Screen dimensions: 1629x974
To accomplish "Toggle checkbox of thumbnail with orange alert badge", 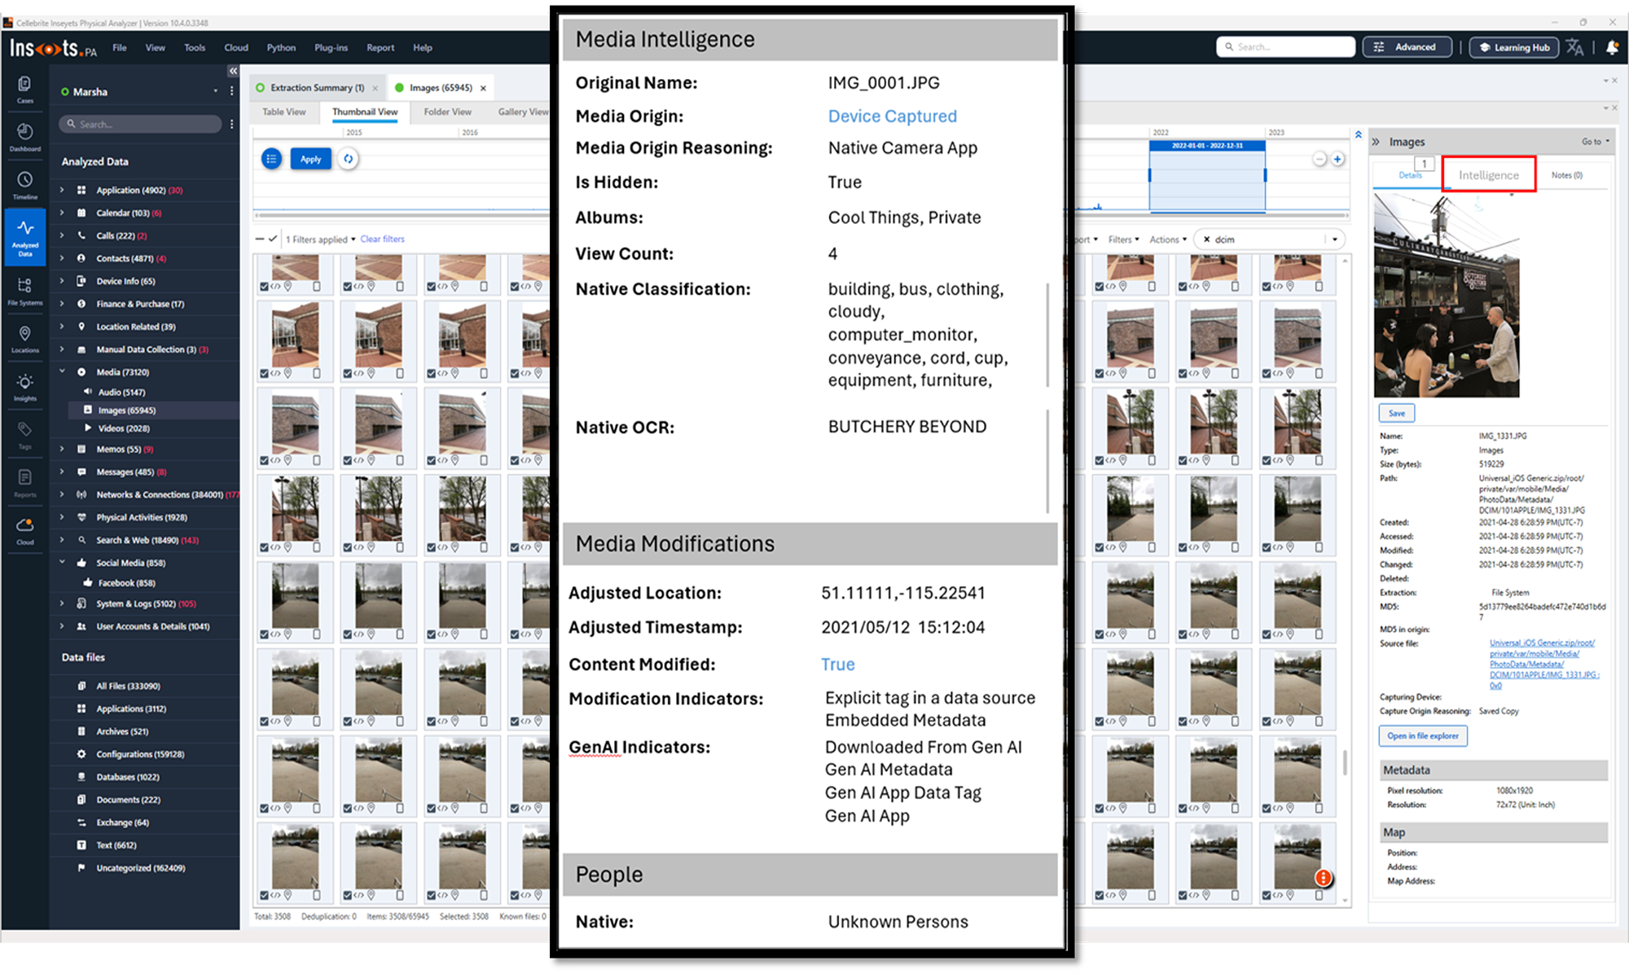I will coord(1266,895).
